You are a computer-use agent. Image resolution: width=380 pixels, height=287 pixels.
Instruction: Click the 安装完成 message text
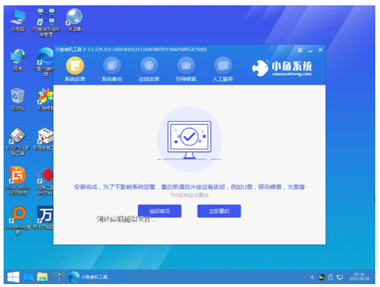189,187
